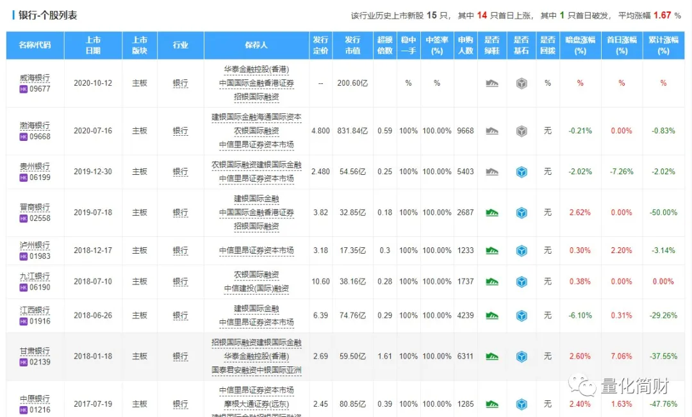The height and width of the screenshot is (417, 692).
Task: Click the 银行-个股列表 section title
Action: [x=47, y=15]
